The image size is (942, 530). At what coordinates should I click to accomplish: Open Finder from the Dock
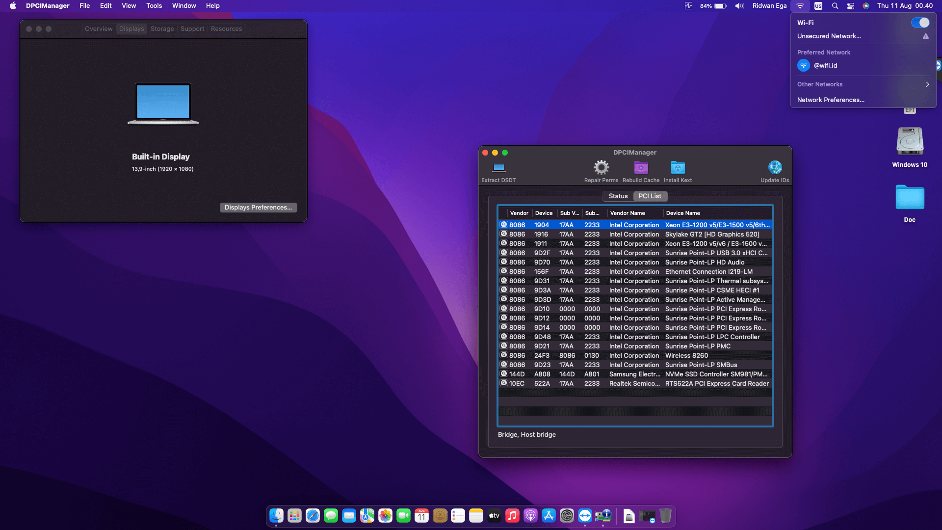276,516
